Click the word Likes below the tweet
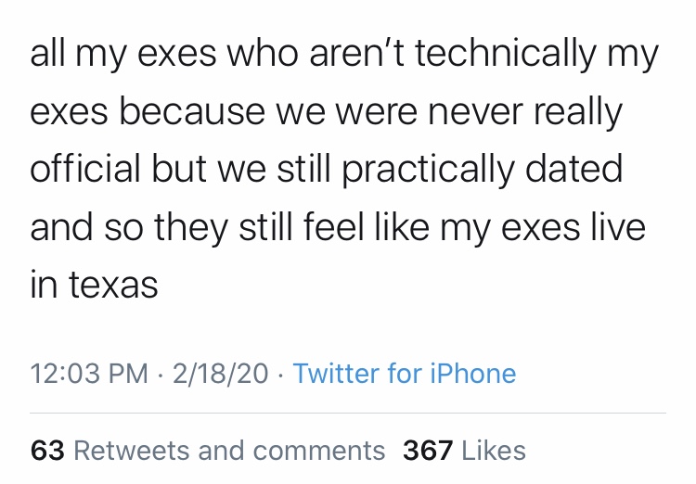 (x=494, y=451)
